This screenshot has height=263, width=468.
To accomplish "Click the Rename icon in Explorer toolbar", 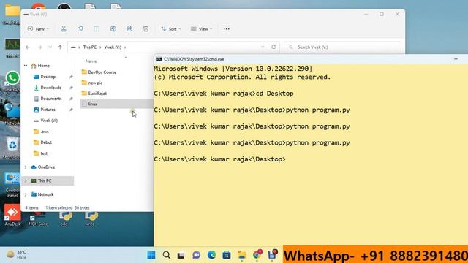I will pos(113,29).
